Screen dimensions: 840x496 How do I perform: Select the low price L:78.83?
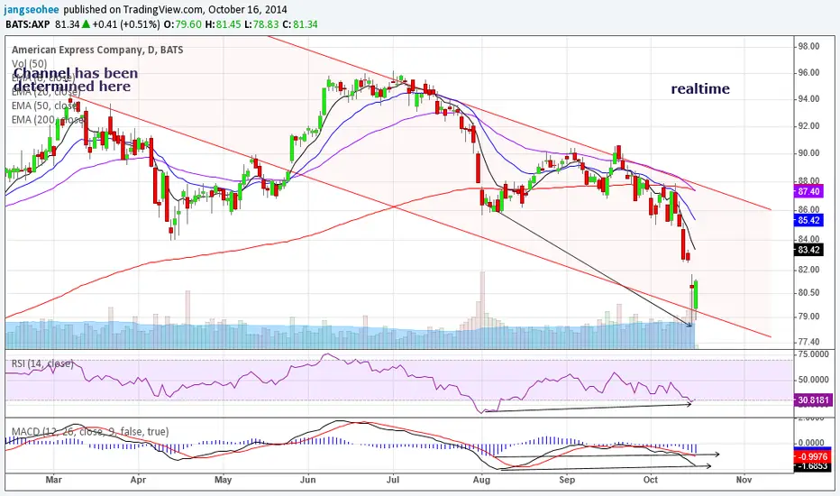click(262, 24)
